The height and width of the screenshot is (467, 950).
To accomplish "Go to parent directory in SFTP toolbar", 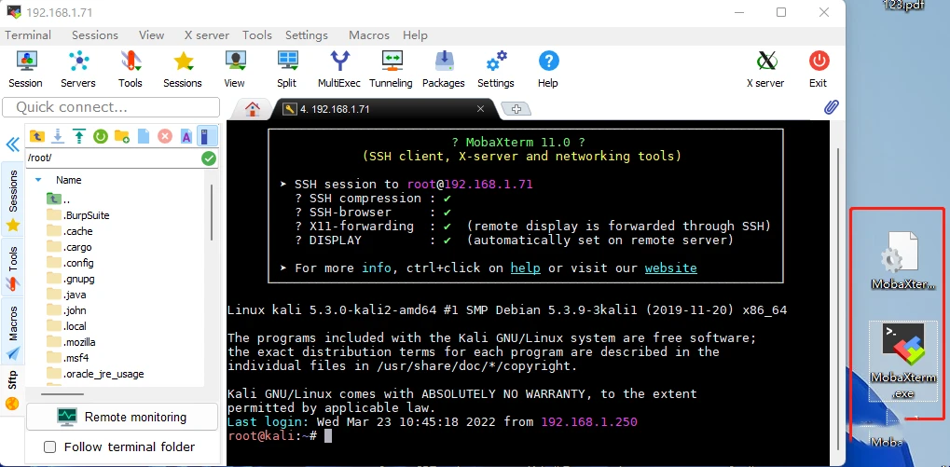I will pyautogui.click(x=37, y=136).
